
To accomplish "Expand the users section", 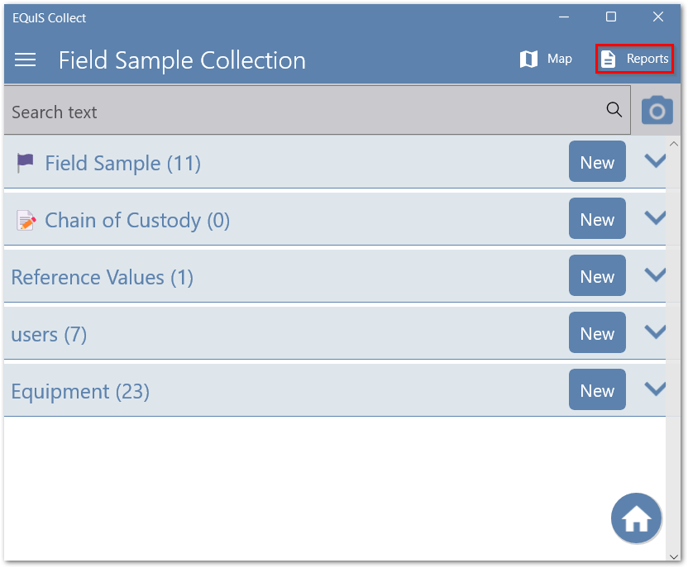I will pyautogui.click(x=655, y=332).
